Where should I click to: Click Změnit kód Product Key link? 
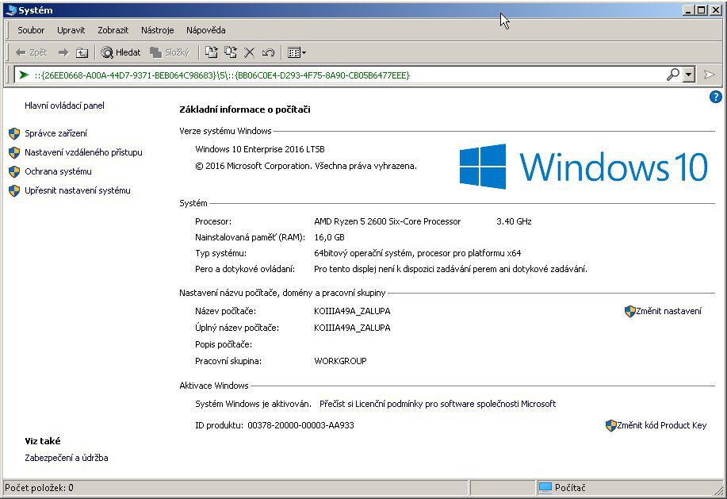coord(662,424)
